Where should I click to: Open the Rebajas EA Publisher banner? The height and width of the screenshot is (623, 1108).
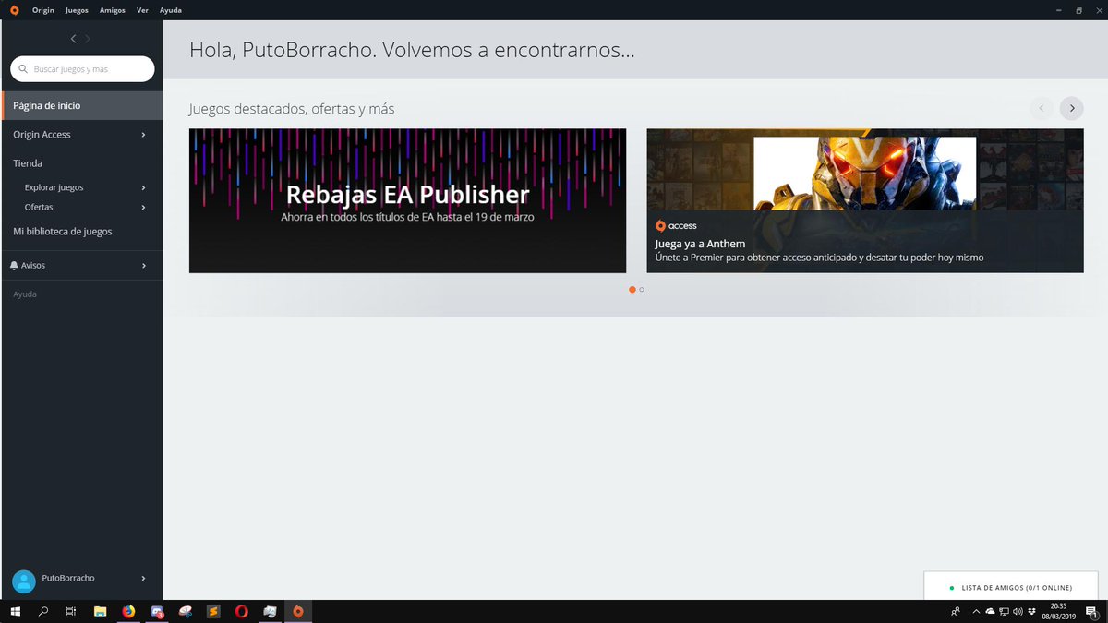[407, 200]
